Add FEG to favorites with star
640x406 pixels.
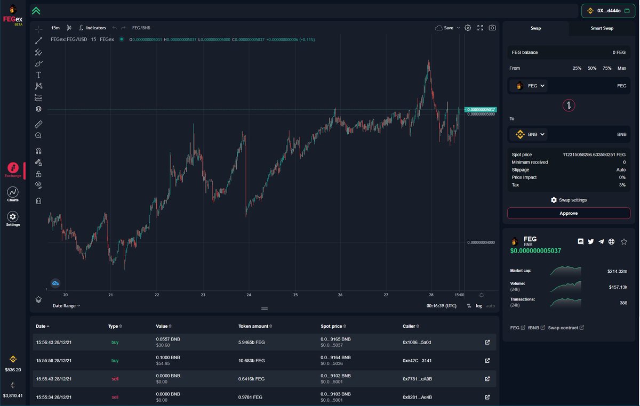pos(624,241)
